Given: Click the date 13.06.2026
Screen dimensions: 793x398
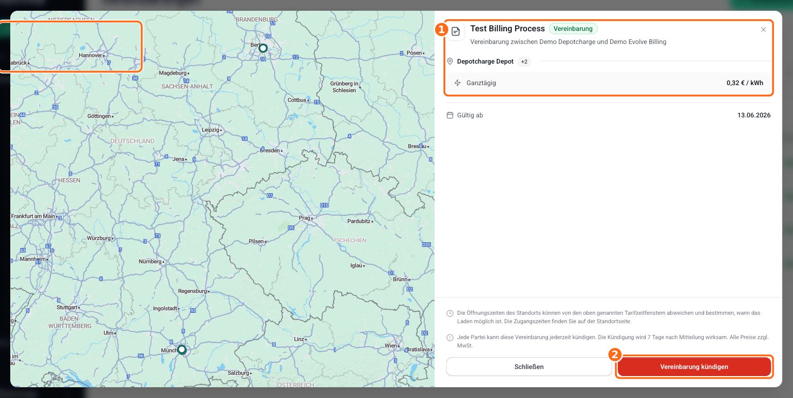Looking at the screenshot, I should pos(754,115).
